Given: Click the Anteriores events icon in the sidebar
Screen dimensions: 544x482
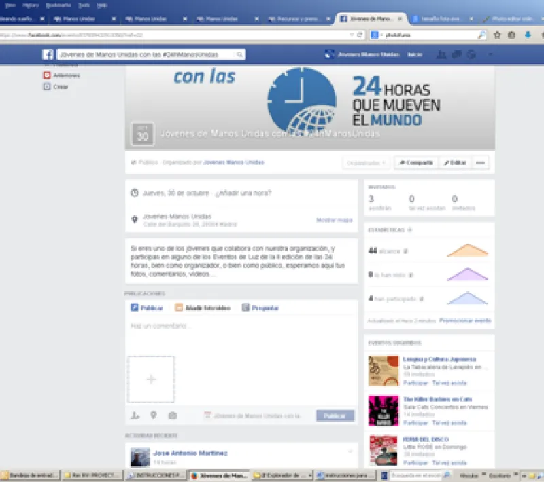Looking at the screenshot, I should click(x=47, y=75).
